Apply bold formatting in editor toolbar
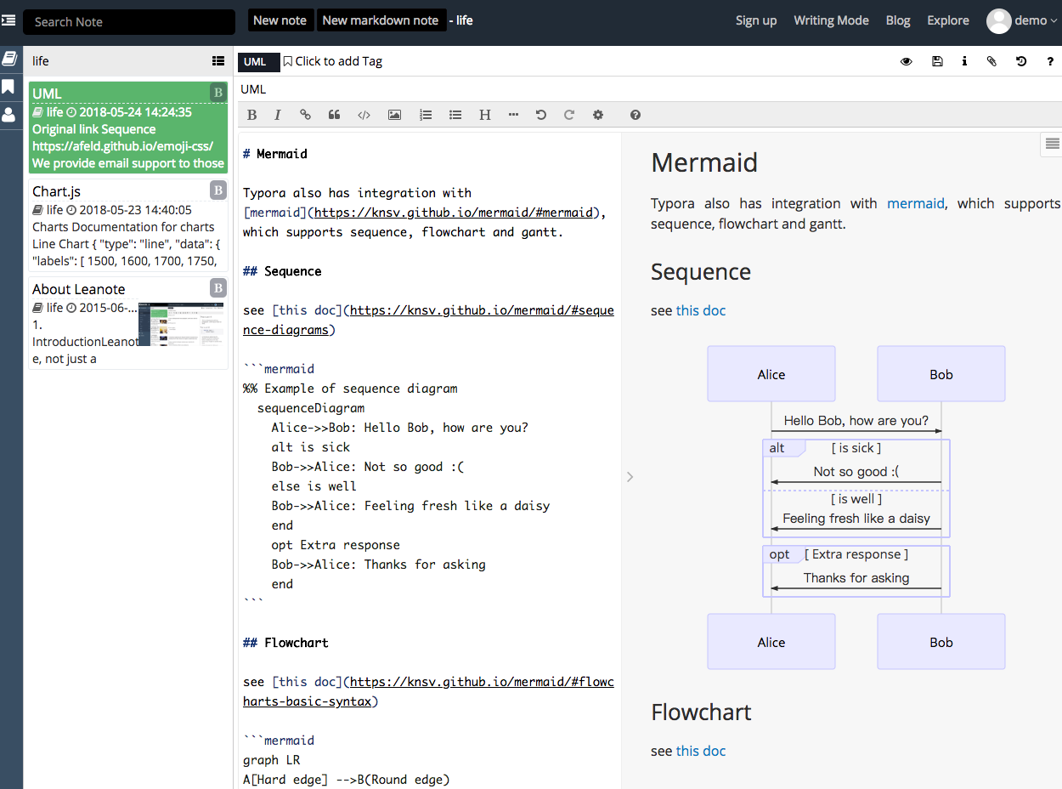Image resolution: width=1062 pixels, height=789 pixels. coord(251,115)
